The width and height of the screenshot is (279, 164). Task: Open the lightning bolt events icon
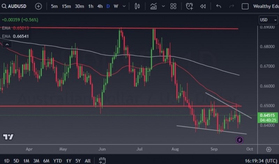tap(240, 140)
